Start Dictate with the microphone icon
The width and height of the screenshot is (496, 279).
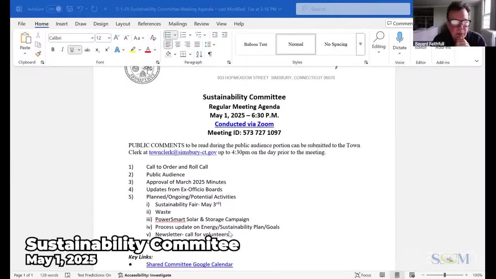pyautogui.click(x=400, y=38)
